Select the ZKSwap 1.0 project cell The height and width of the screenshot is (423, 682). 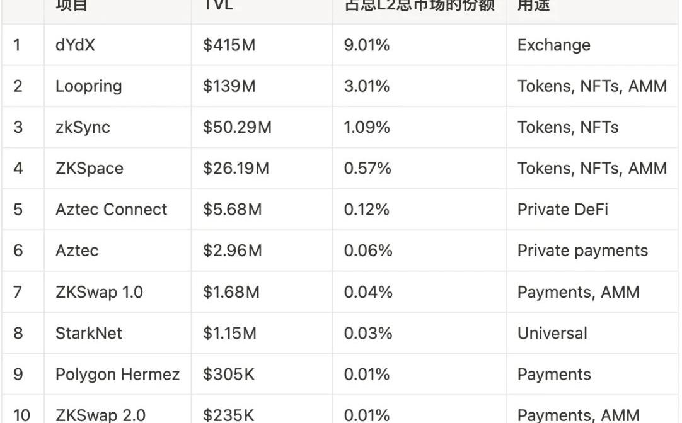pos(99,292)
